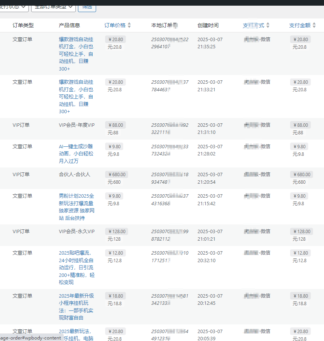324x341 pixels.
Task: Click the creation time 21:31:10
Action: click(206, 132)
